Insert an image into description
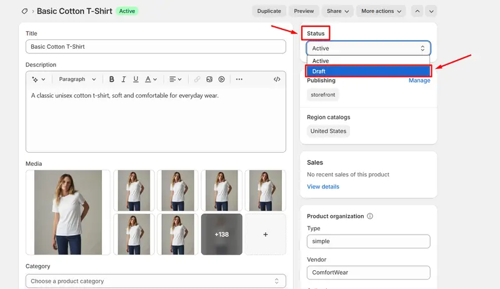The width and height of the screenshot is (500, 289). (209, 79)
